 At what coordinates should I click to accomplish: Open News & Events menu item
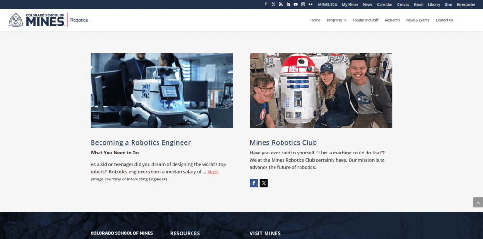coord(417,20)
